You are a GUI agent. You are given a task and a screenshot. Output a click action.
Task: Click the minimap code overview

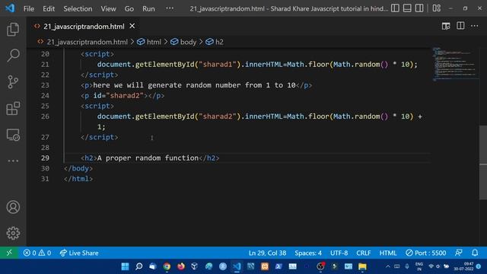click(454, 64)
